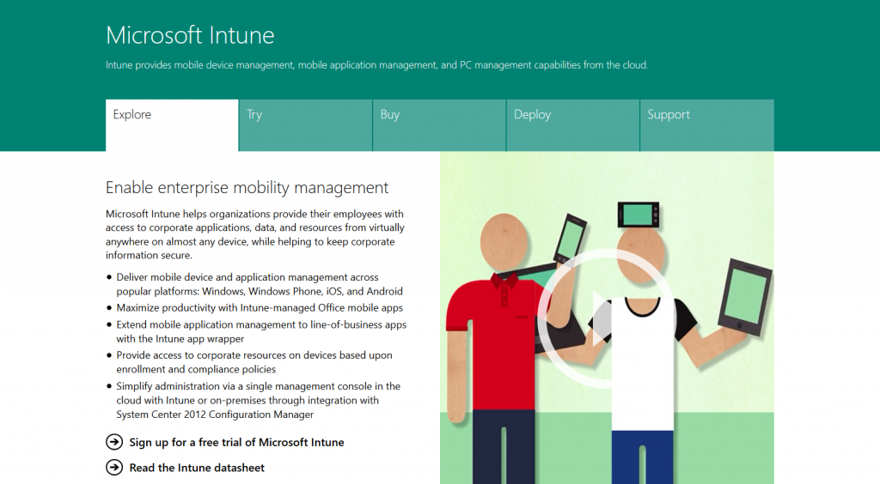Switch to the Buy tab

click(439, 125)
